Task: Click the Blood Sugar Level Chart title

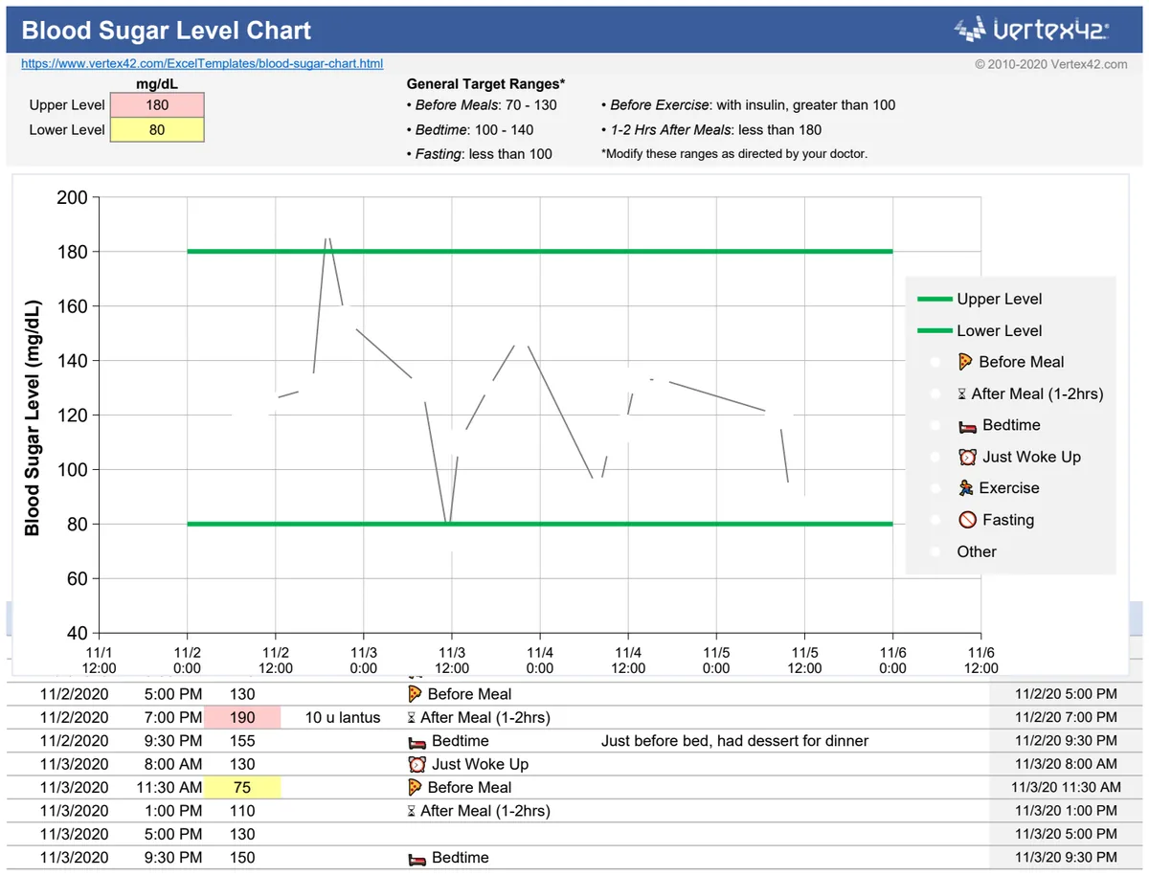Action: point(167,31)
